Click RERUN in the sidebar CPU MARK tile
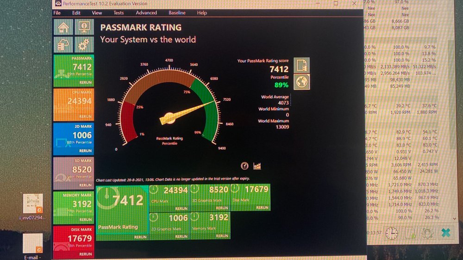 85,116
